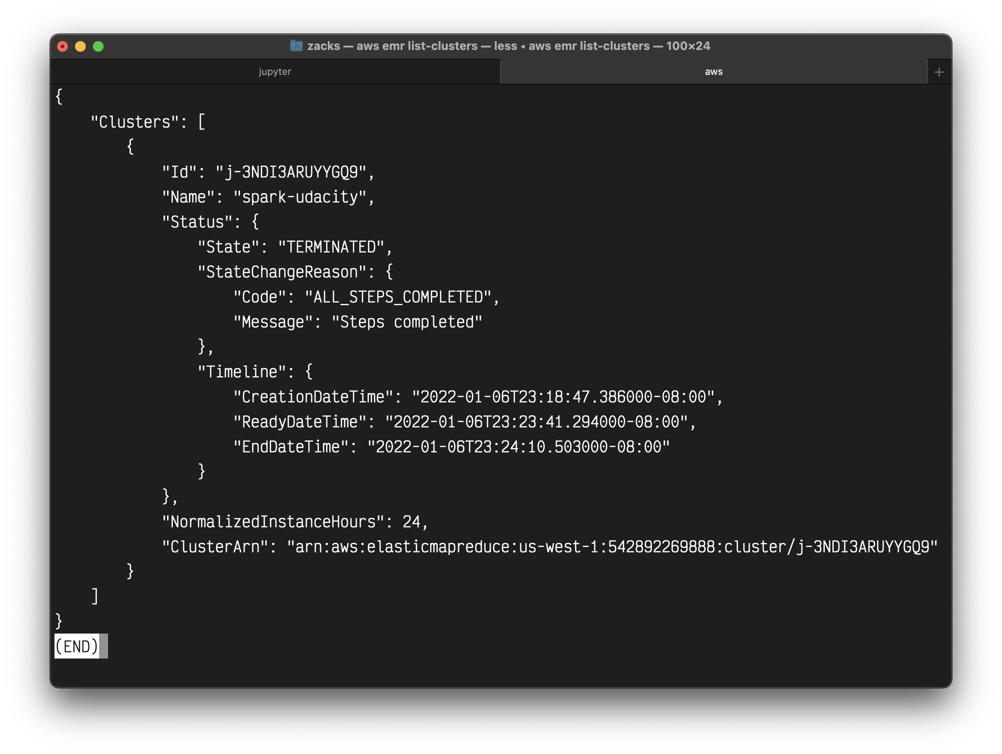The image size is (1002, 754).
Task: Click the NormalizedInstanceHours value 24
Action: coord(411,522)
